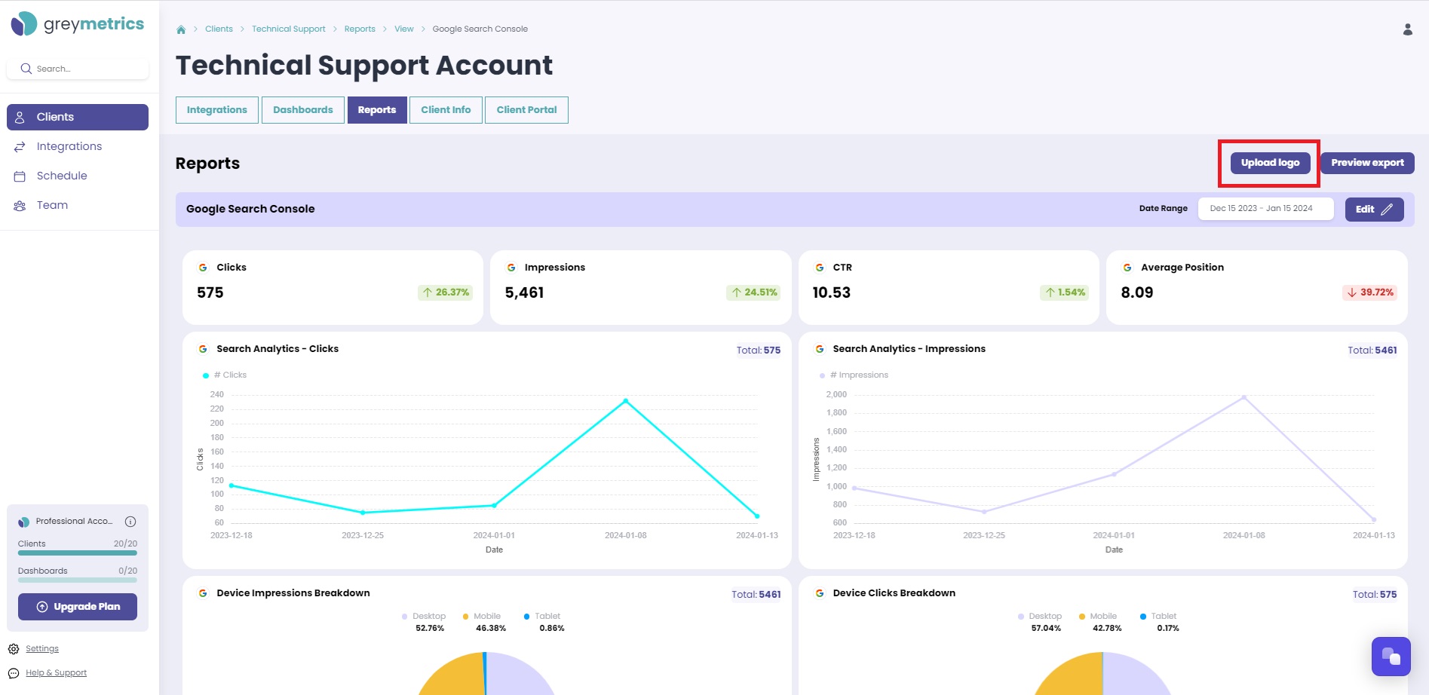Click the Google icon on Average Position card
Image resolution: width=1429 pixels, height=695 pixels.
[x=1127, y=268]
